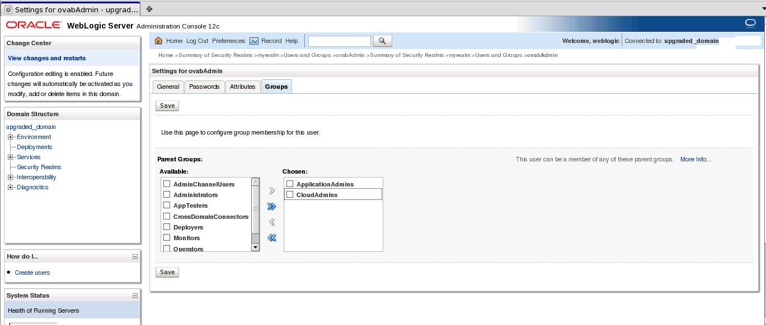
Task: Click the new tab plus icon
Action: pos(149,9)
